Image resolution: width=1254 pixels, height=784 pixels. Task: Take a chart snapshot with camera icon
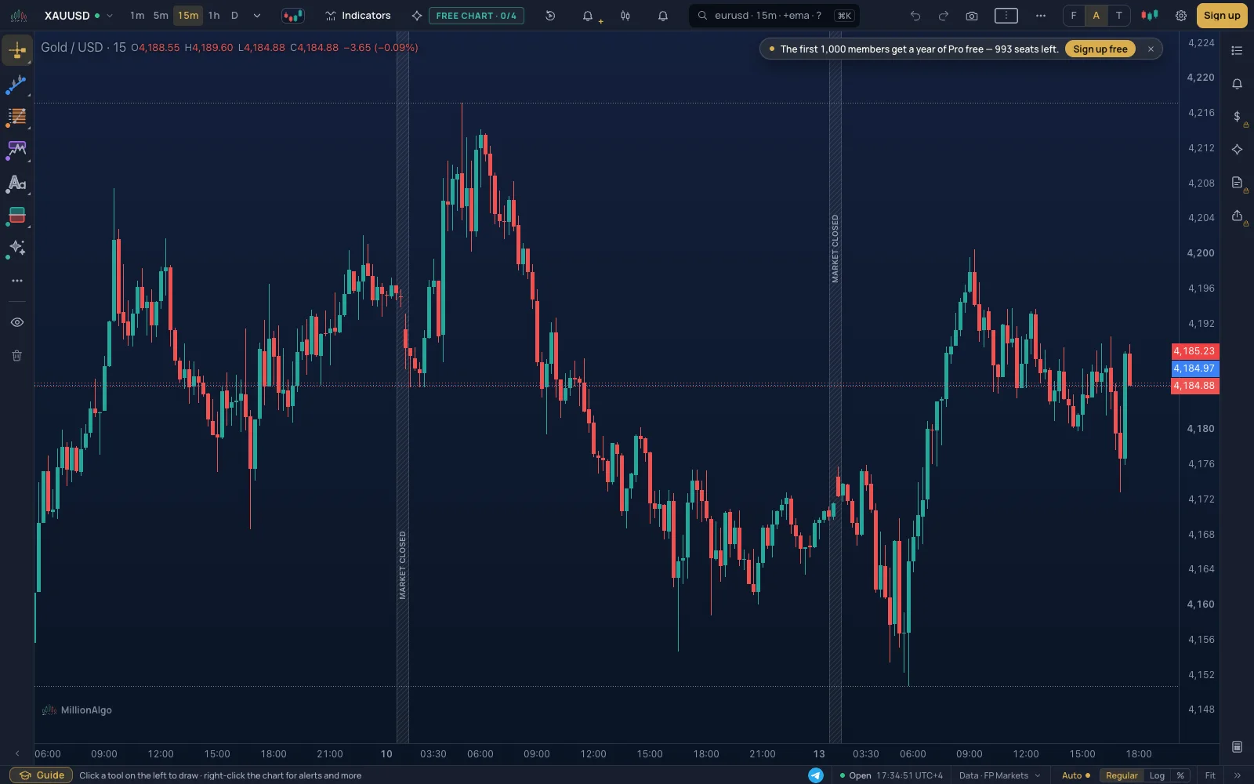coord(972,16)
